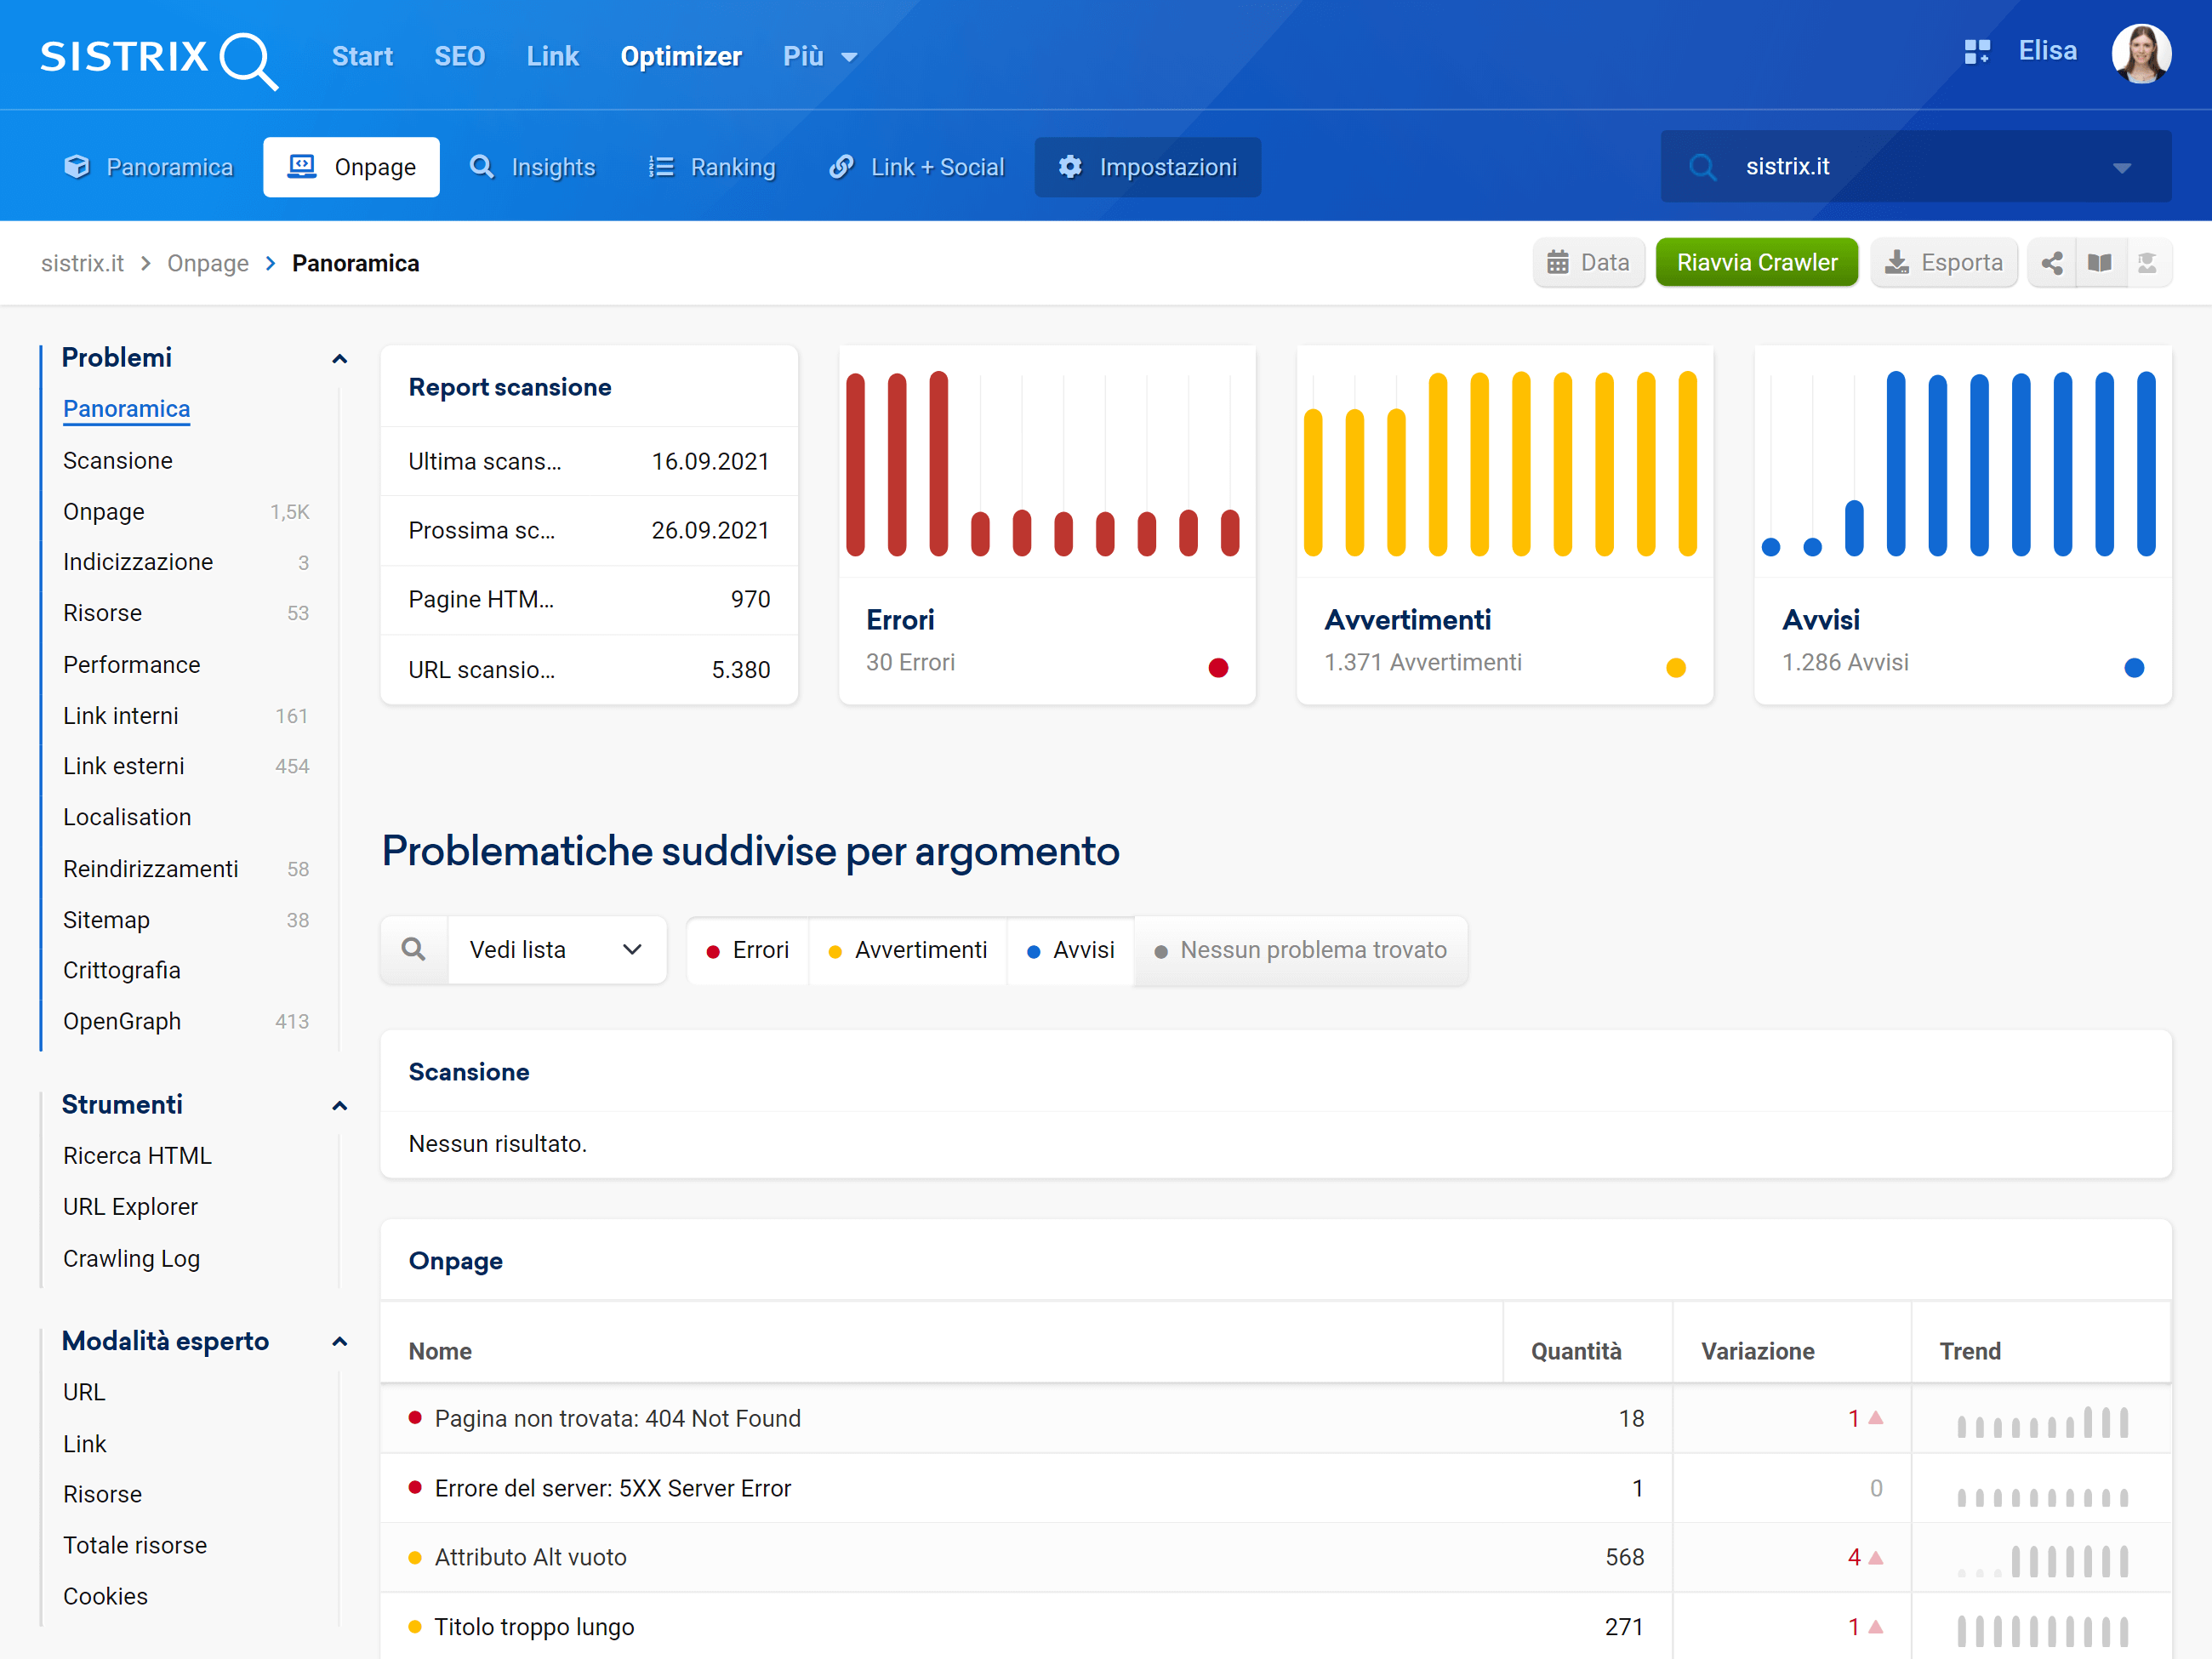Click sistrix.it in the breadcrumb
2212x1659 pixels.
pyautogui.click(x=82, y=263)
